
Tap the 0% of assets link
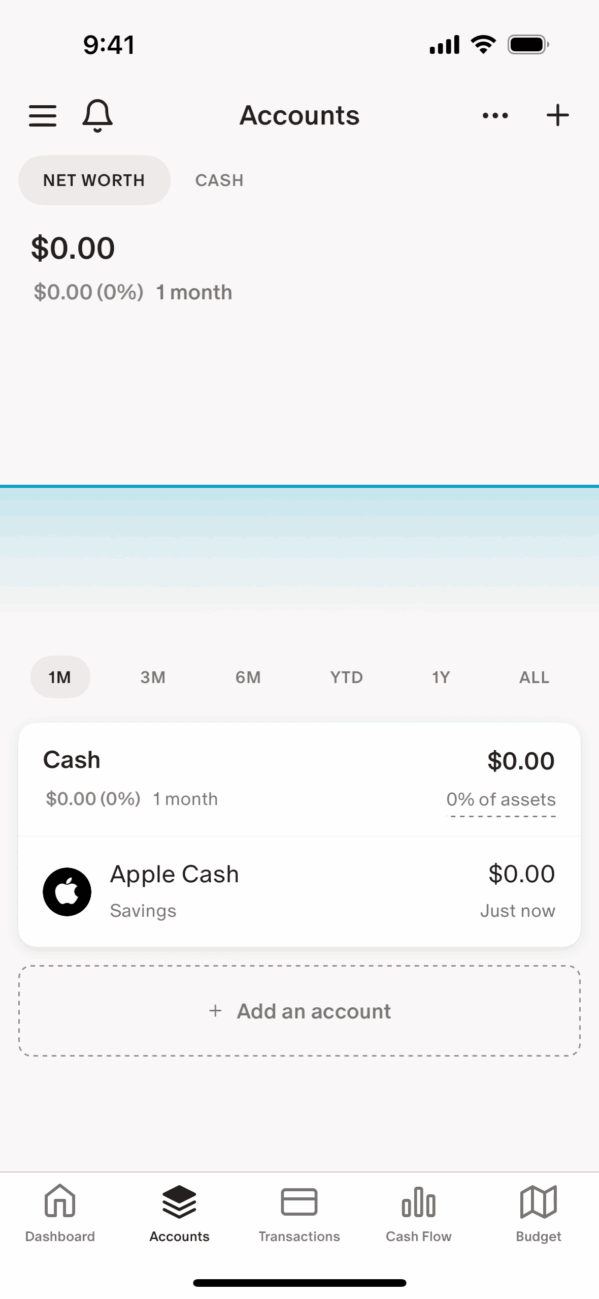click(501, 800)
